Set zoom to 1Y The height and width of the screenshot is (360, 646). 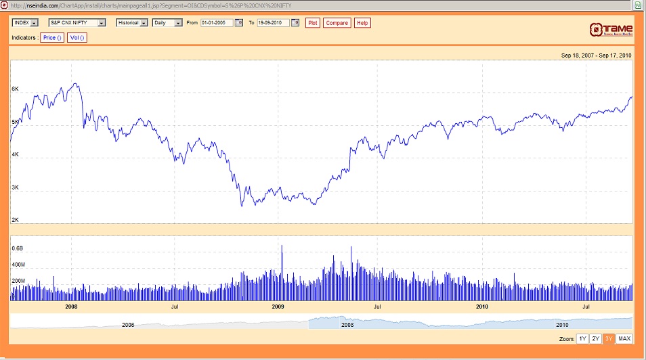(582, 338)
